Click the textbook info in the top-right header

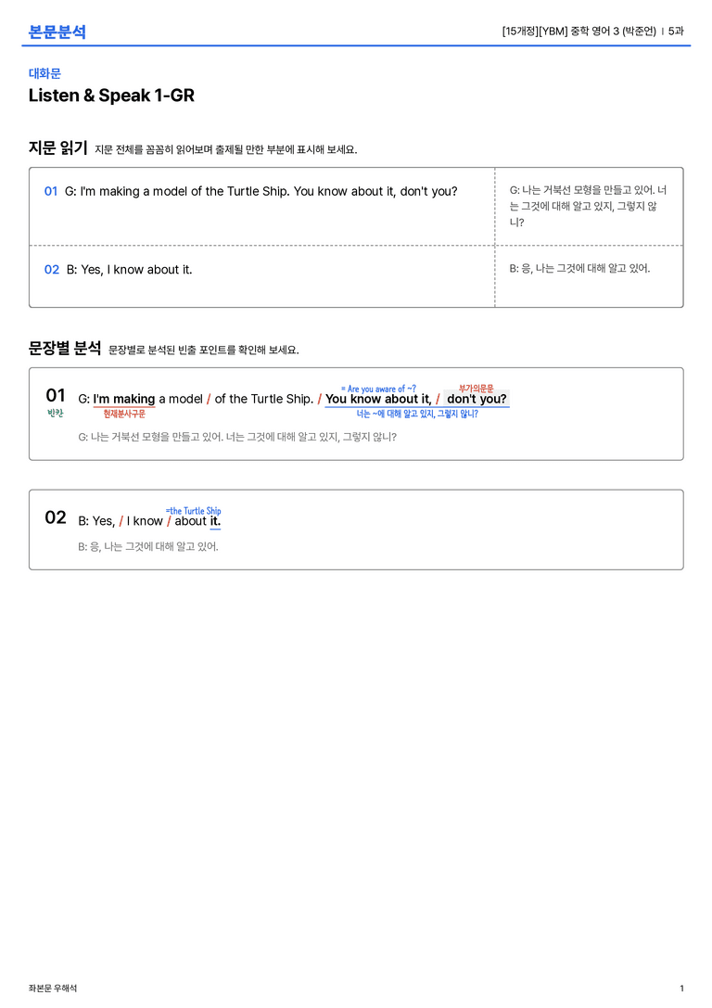pos(592,31)
